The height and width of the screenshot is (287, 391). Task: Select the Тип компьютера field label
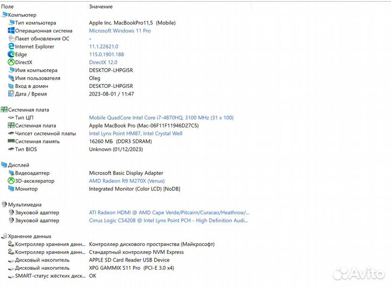(x=35, y=23)
